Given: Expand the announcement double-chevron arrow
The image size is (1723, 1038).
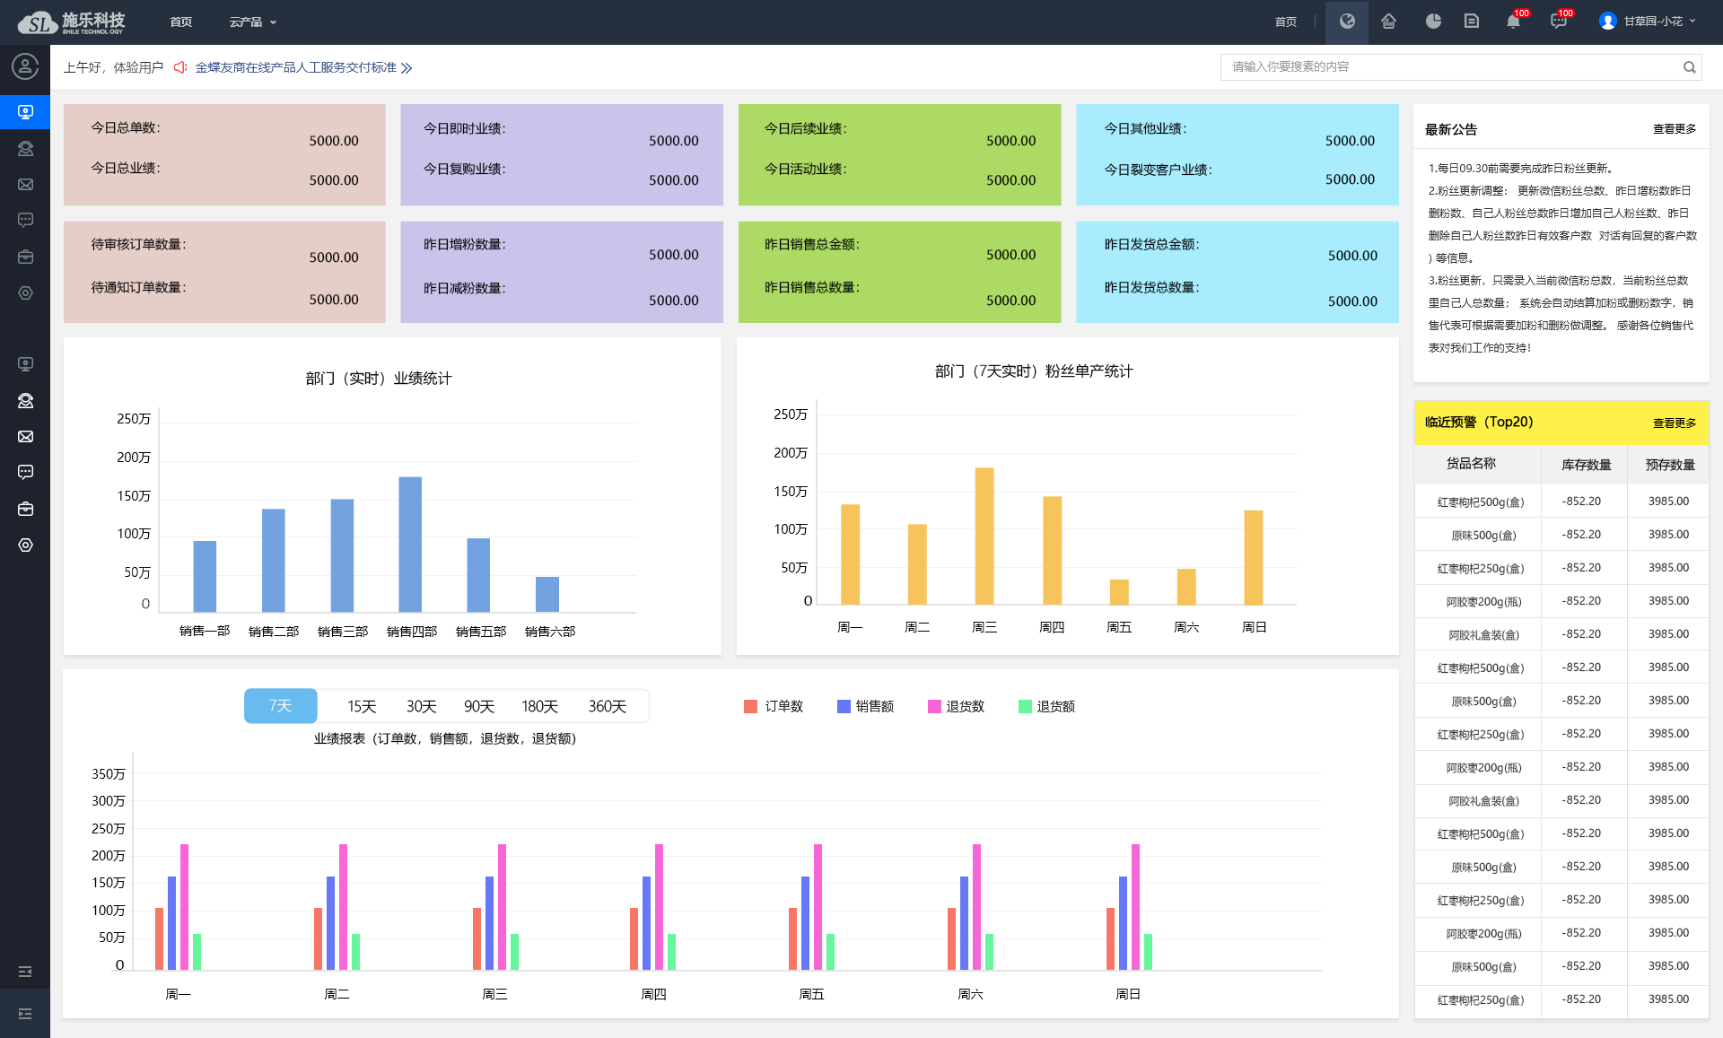Looking at the screenshot, I should pyautogui.click(x=407, y=68).
